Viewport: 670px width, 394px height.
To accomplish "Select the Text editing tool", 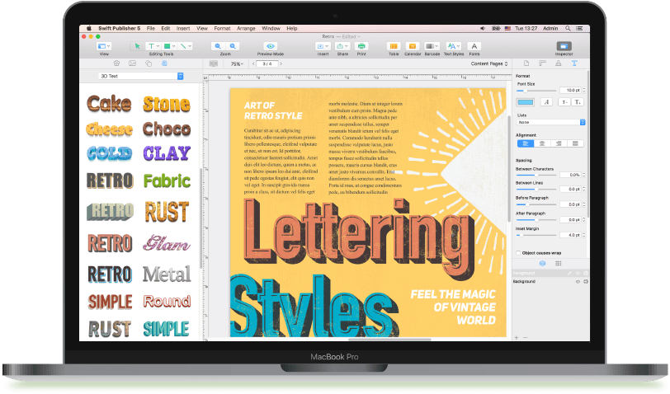I will 153,46.
